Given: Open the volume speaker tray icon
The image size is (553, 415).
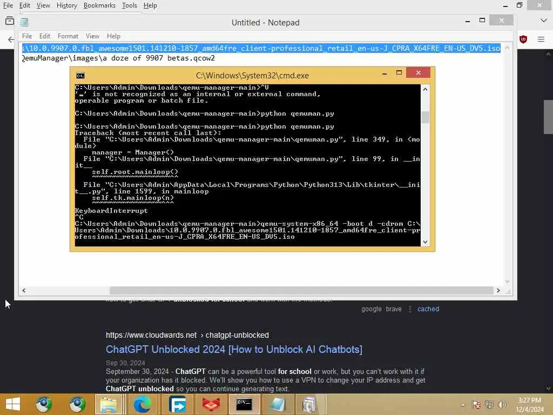Looking at the screenshot, I should pos(502,405).
